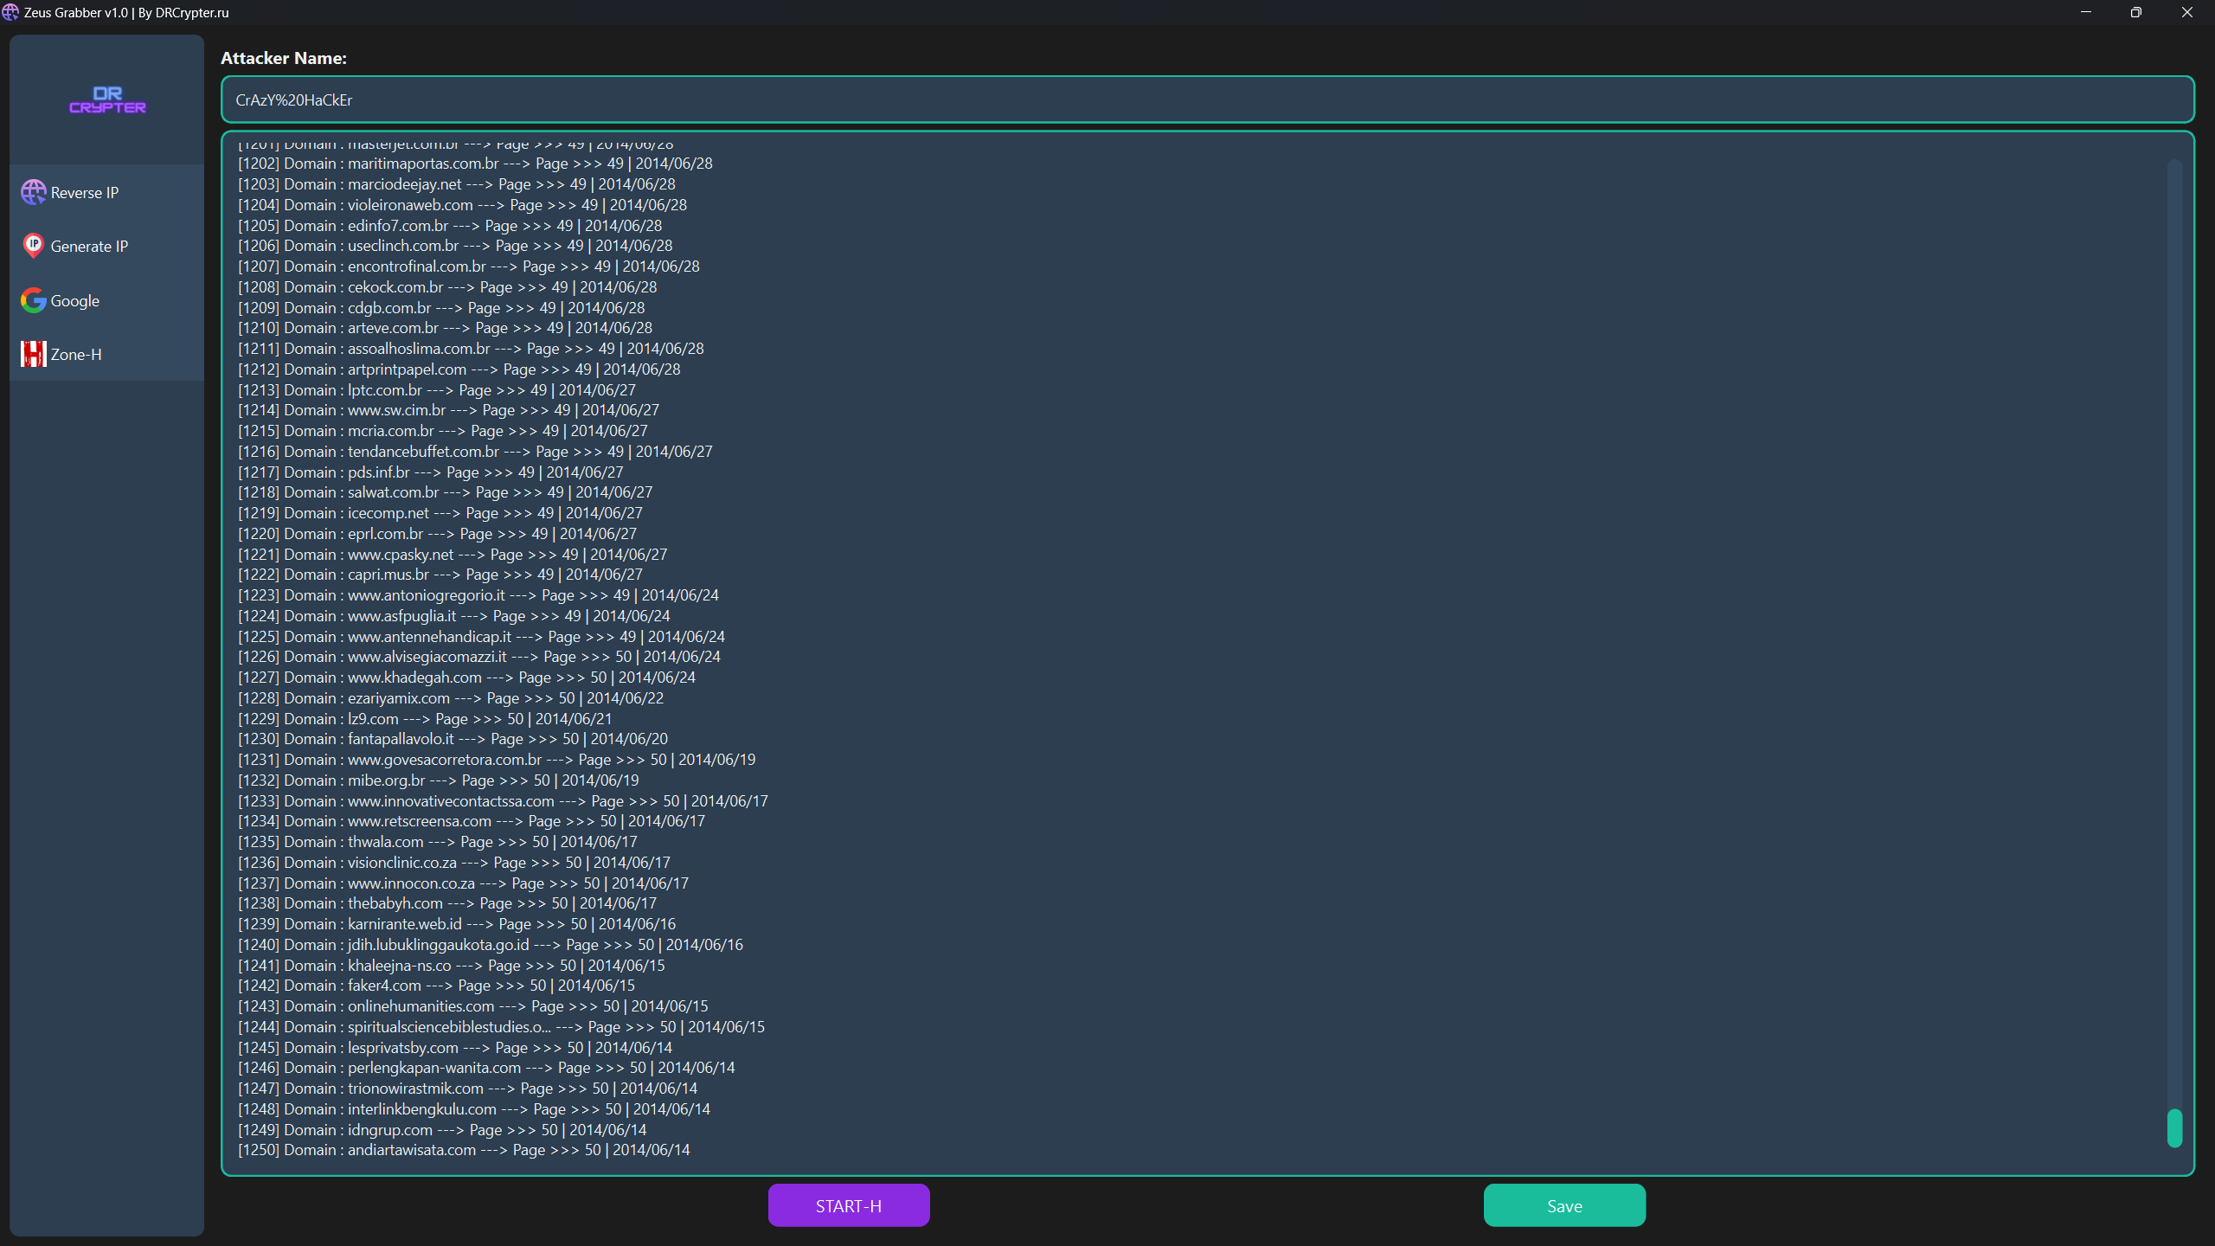Image resolution: width=2215 pixels, height=1246 pixels.
Task: Open Zone-H from the sidebar
Action: click(78, 354)
